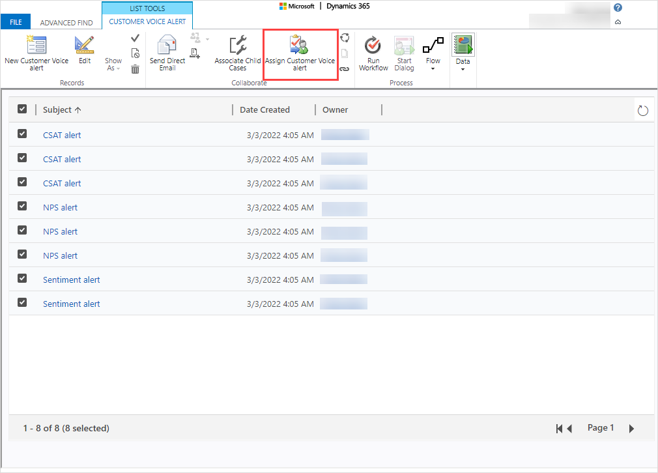
Task: Switch to the ADVANCED FIND tab
Action: point(66,23)
